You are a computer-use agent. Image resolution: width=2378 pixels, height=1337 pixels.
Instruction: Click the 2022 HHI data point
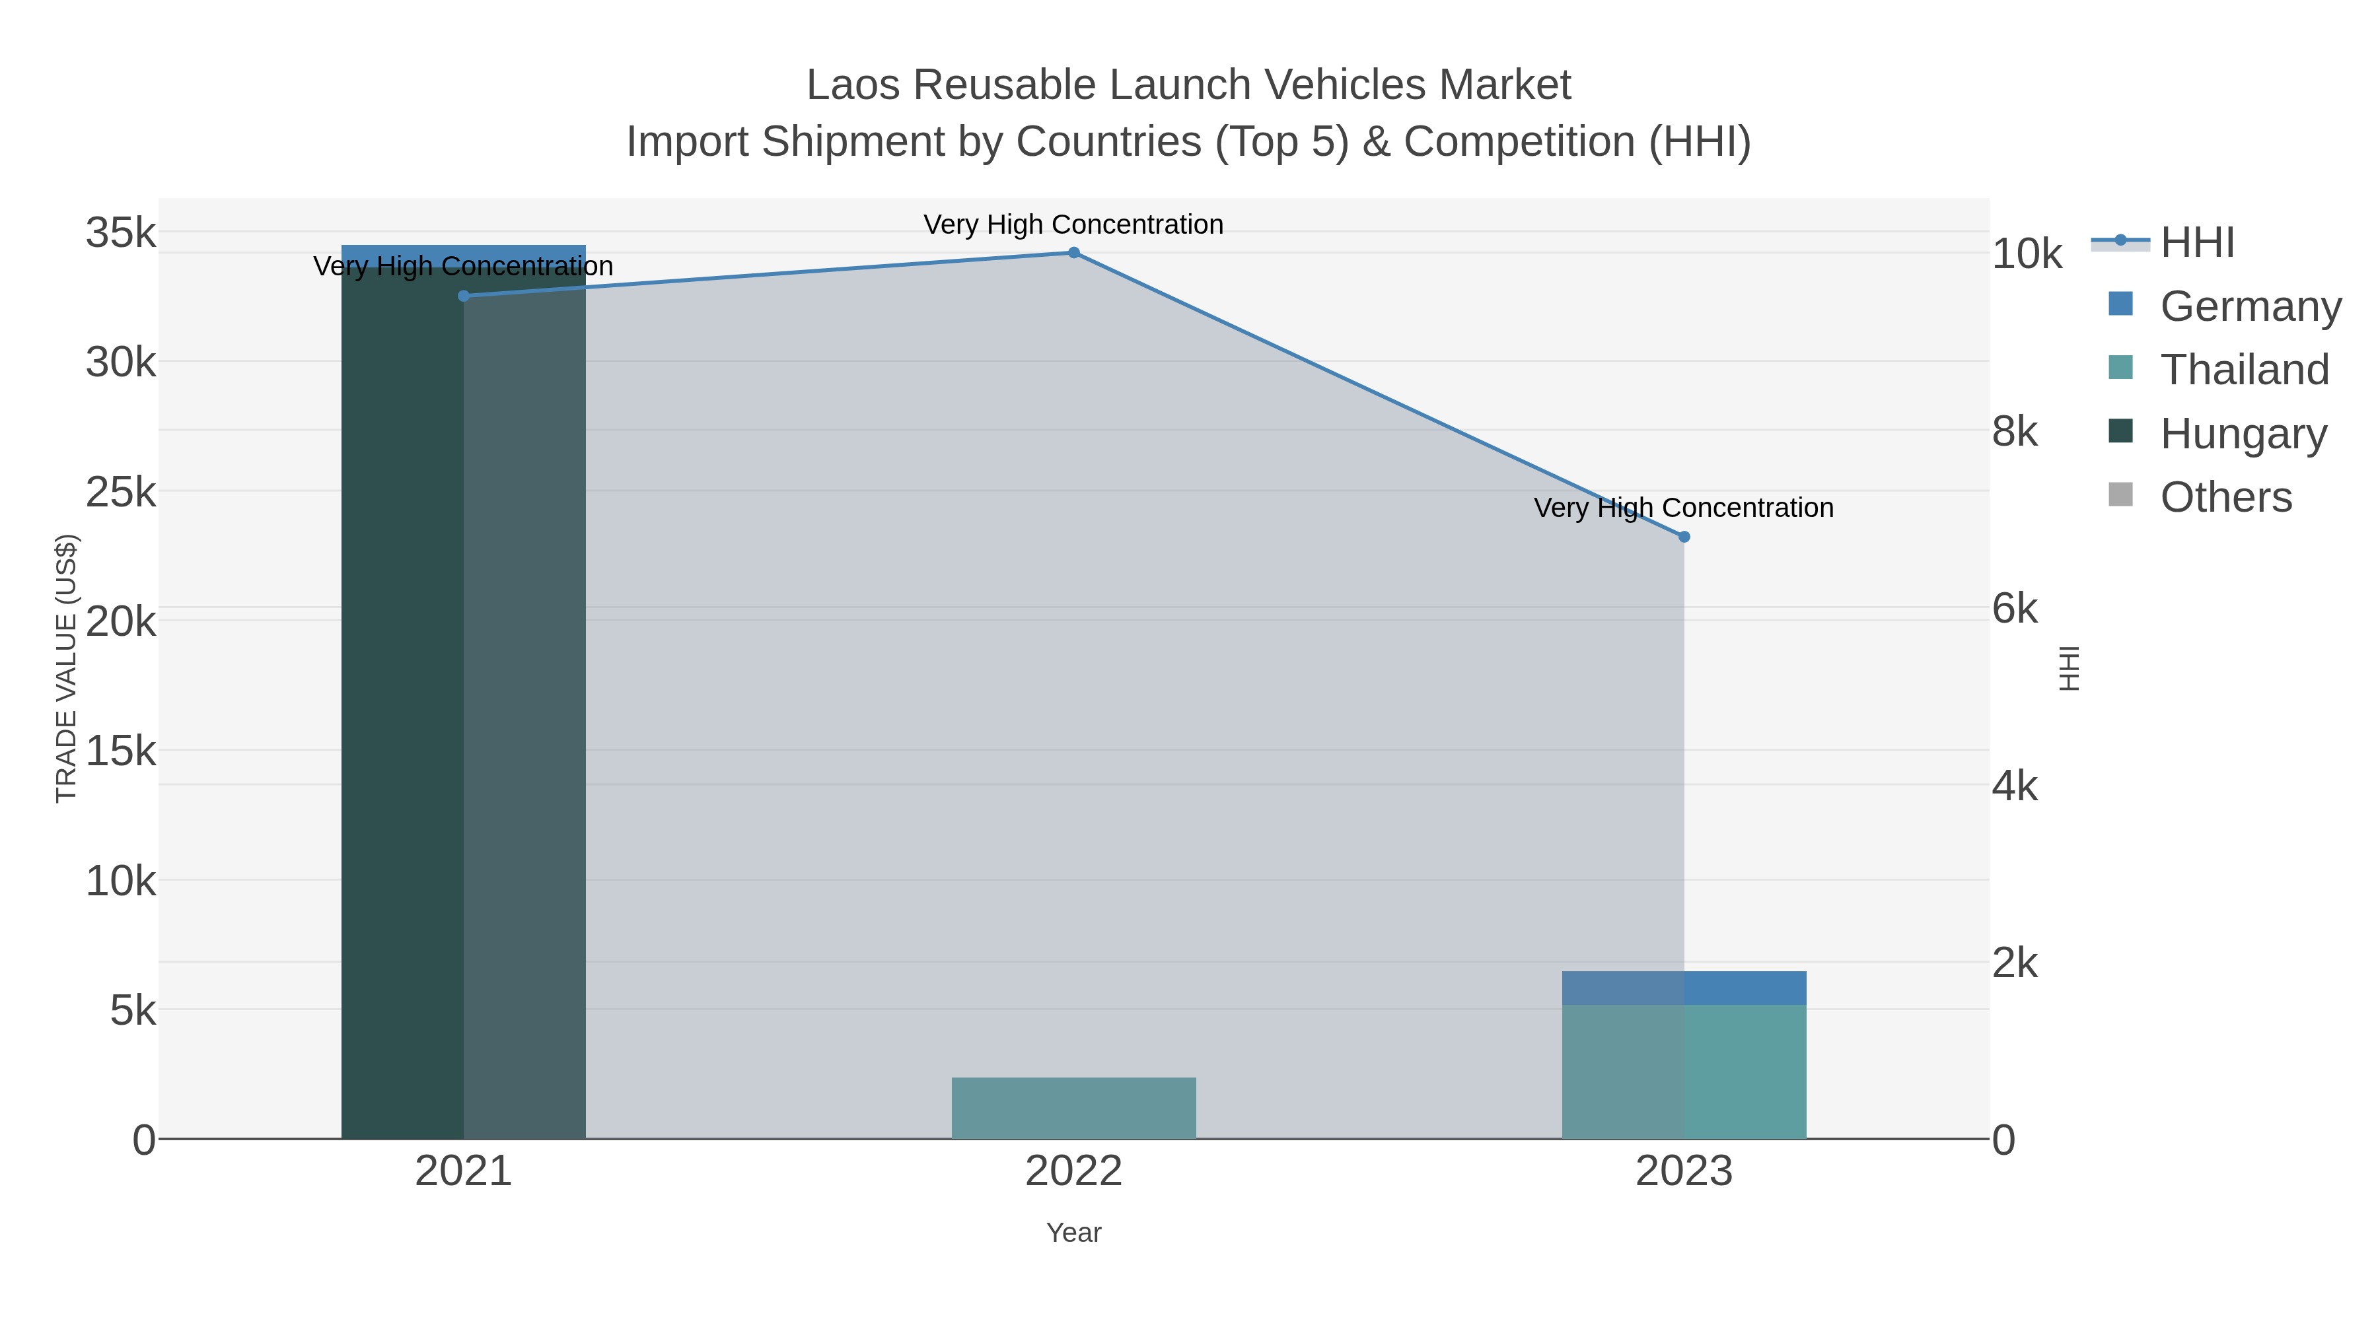(x=1073, y=253)
